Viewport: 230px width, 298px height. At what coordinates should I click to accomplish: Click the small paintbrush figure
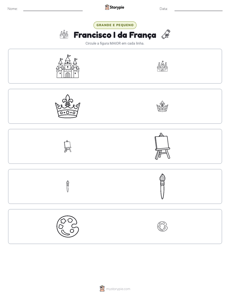(68, 186)
